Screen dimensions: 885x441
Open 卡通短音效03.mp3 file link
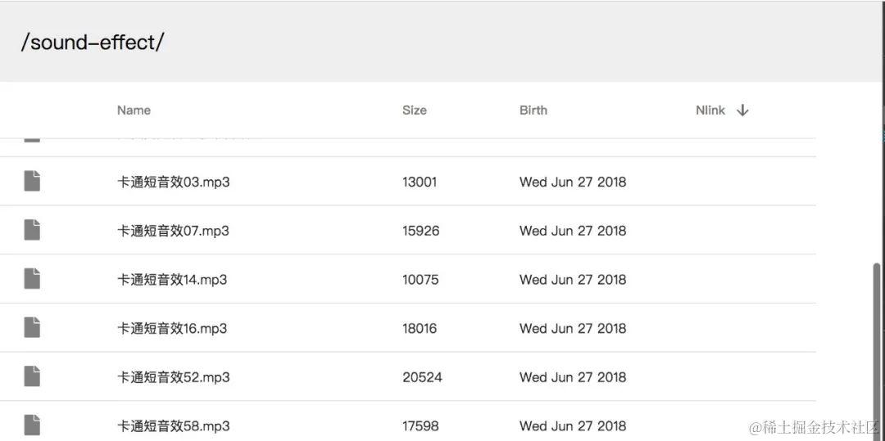pyautogui.click(x=173, y=182)
